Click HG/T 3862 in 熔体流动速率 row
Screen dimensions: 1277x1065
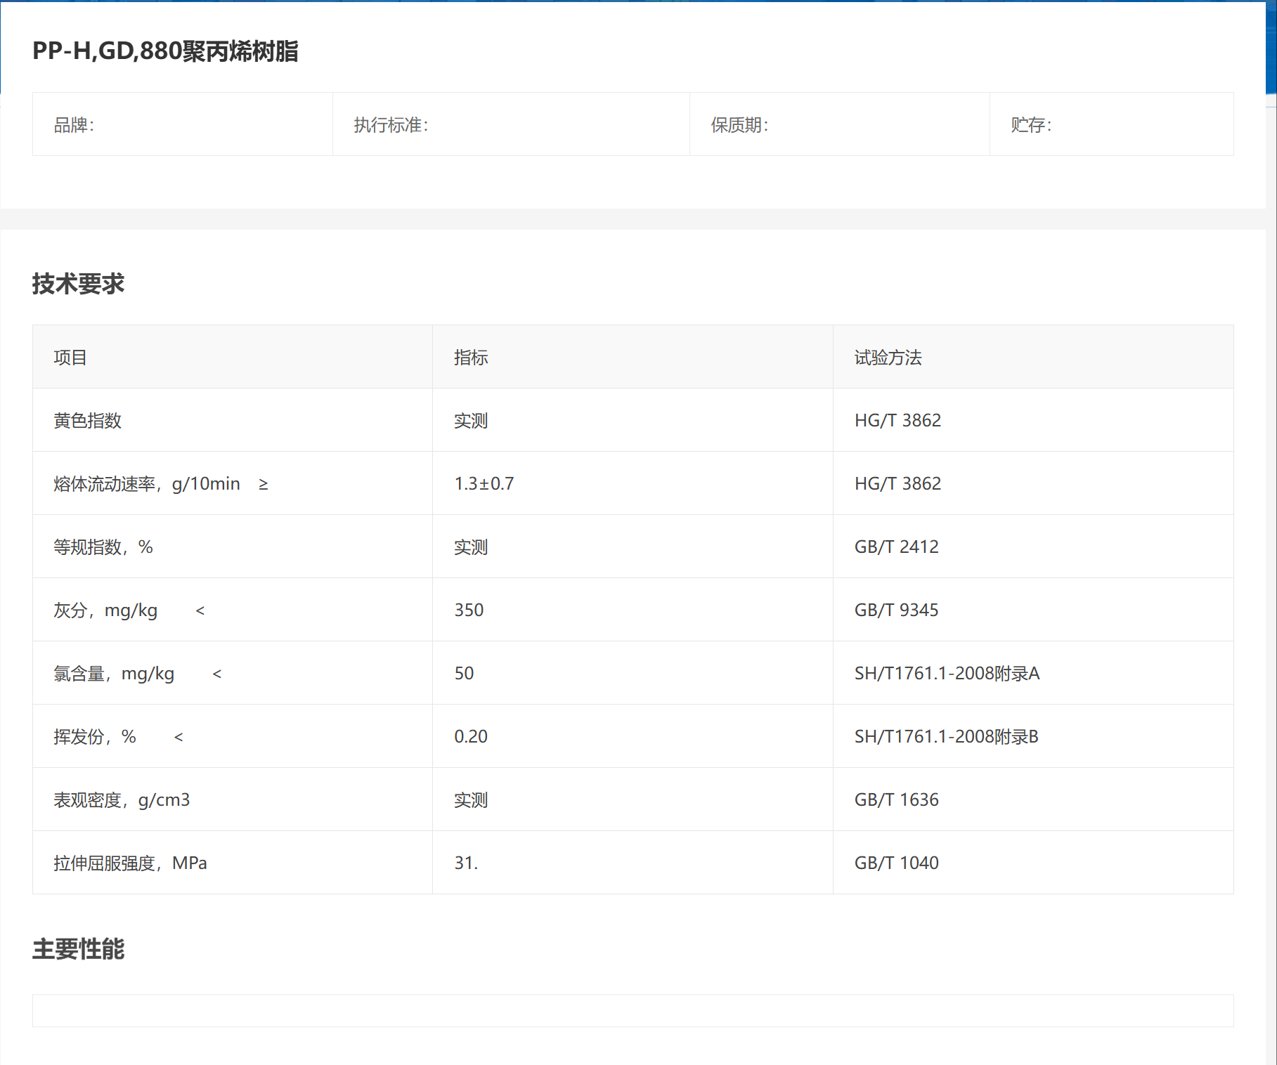pyautogui.click(x=897, y=484)
